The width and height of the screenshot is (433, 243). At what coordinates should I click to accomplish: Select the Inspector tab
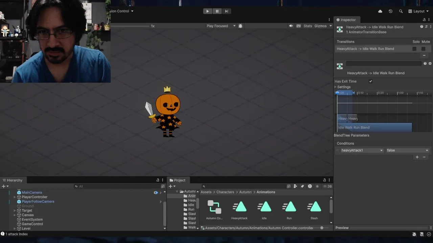tap(346, 20)
